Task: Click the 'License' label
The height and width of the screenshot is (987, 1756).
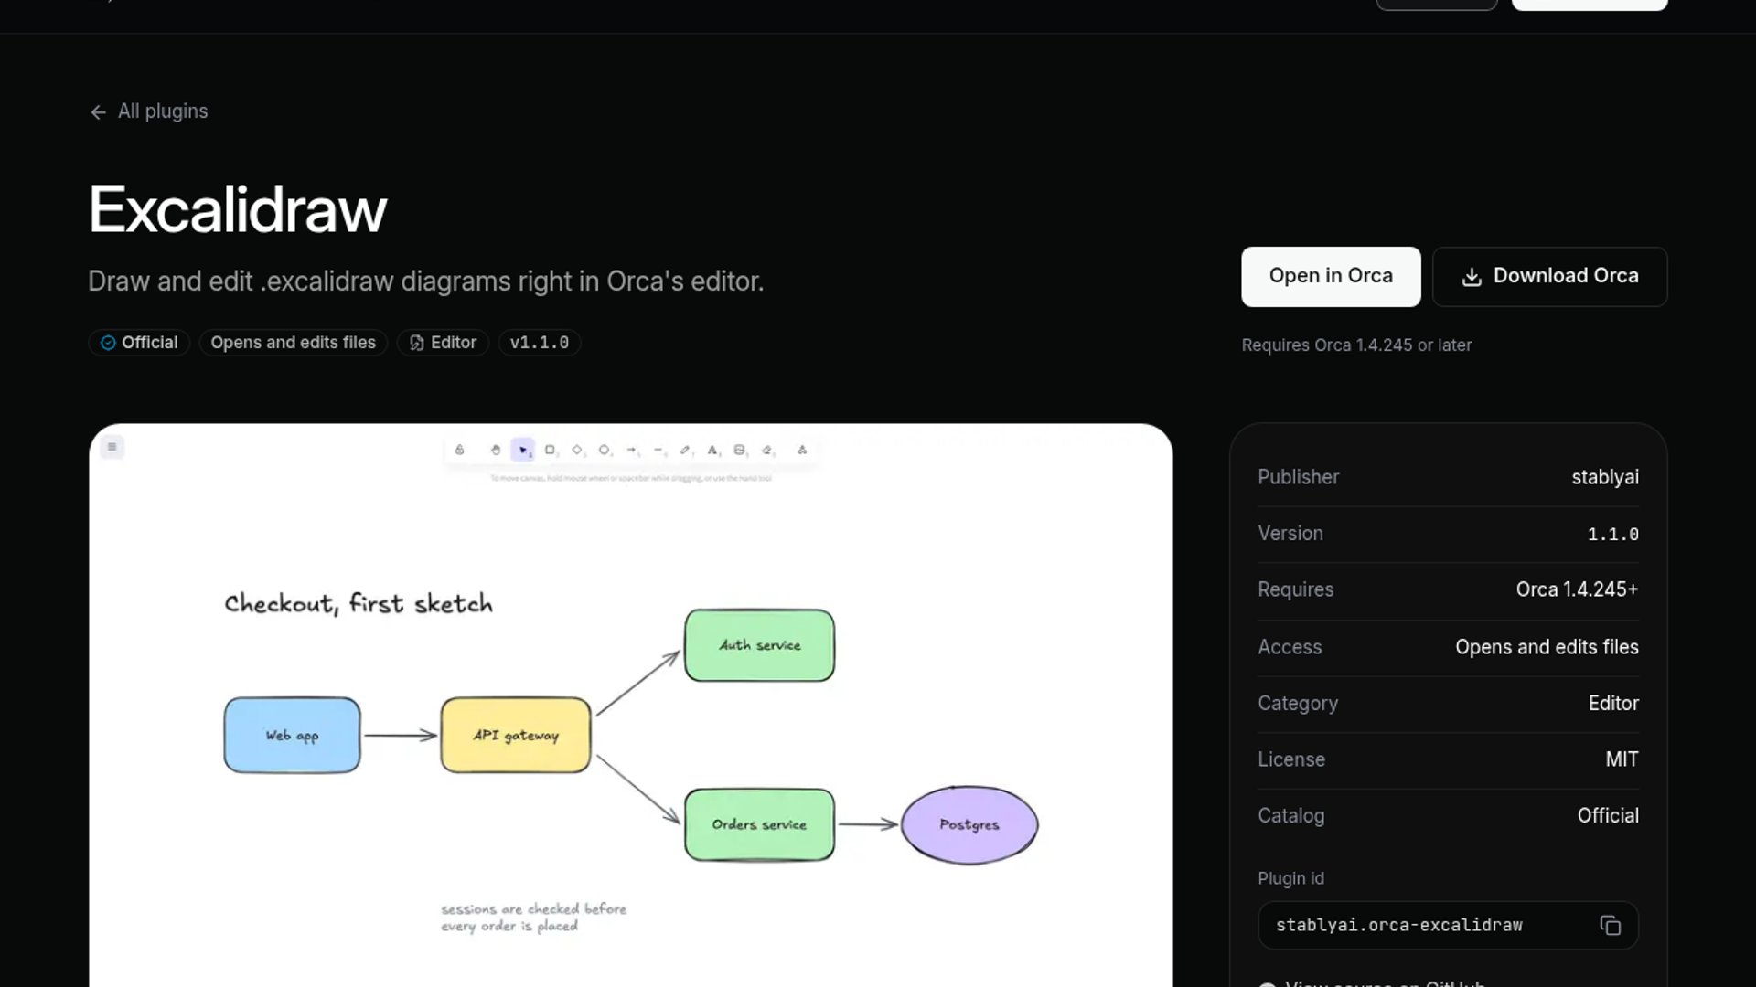Action: (1291, 759)
